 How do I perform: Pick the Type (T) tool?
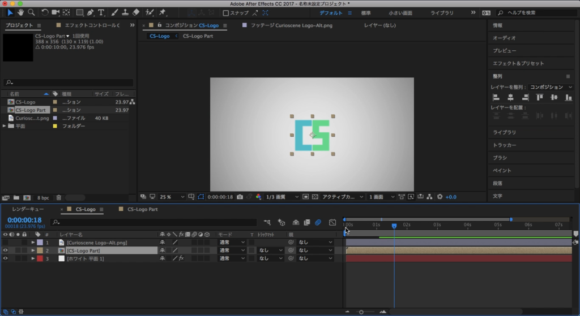[x=101, y=12]
